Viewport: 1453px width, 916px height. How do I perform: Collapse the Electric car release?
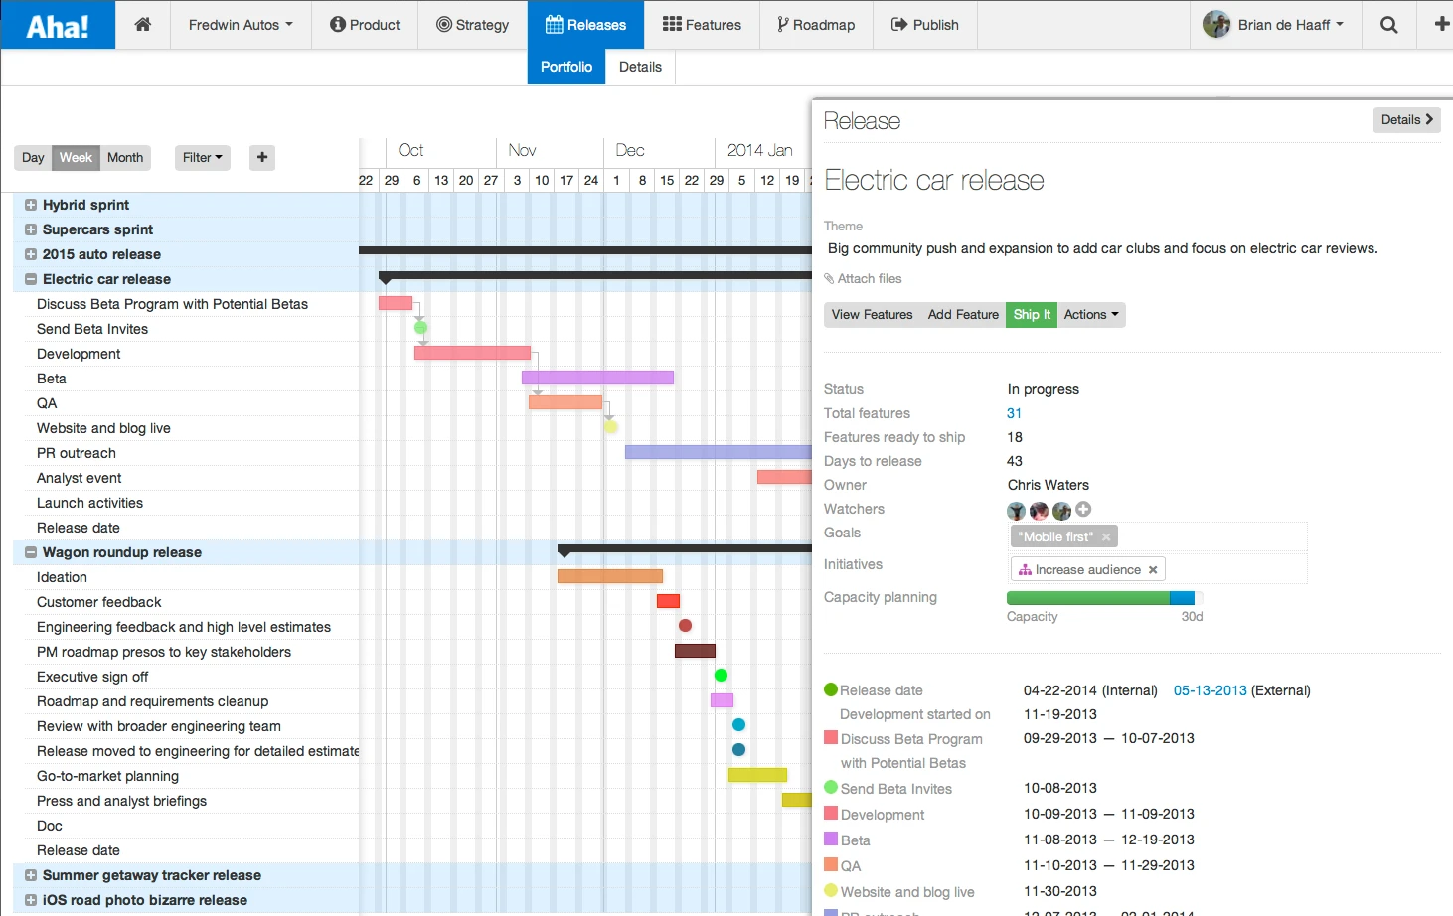(x=31, y=279)
